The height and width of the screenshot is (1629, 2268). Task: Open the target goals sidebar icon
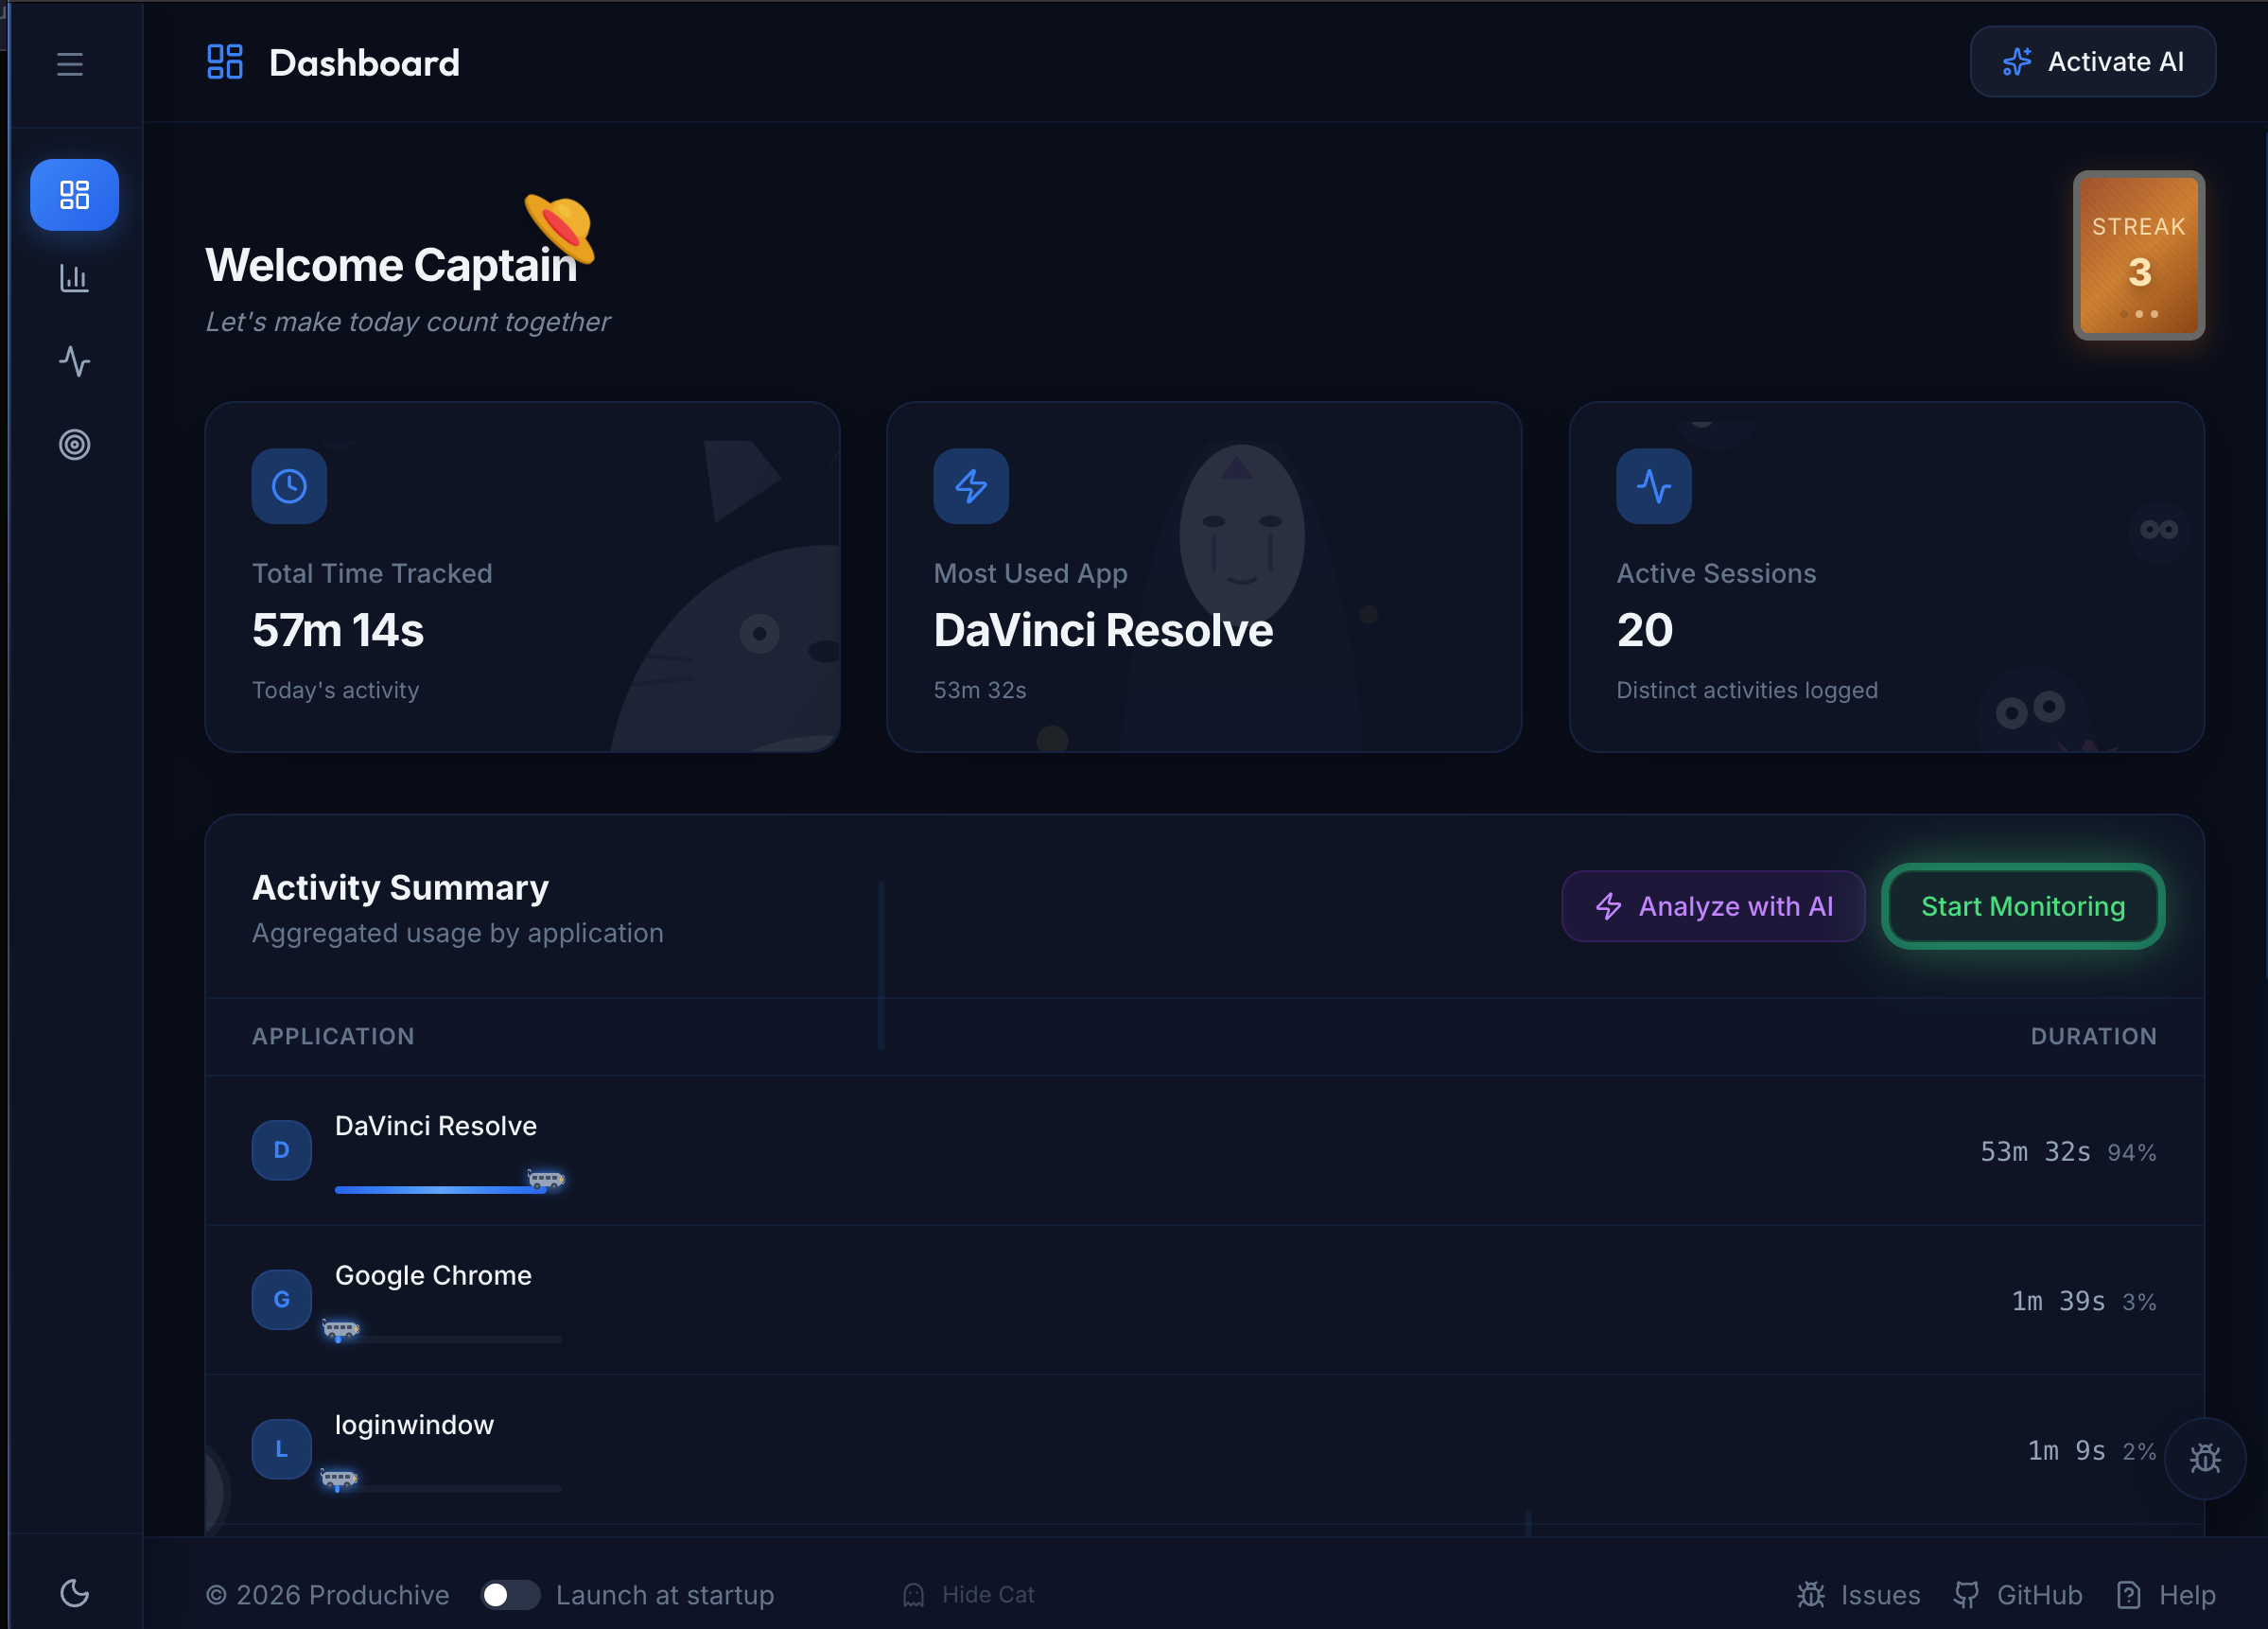(74, 444)
